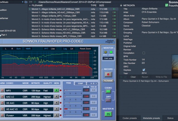Screen dimensions: 178x121
Task: Toggle the DIFF listen button
Action: 108,100
